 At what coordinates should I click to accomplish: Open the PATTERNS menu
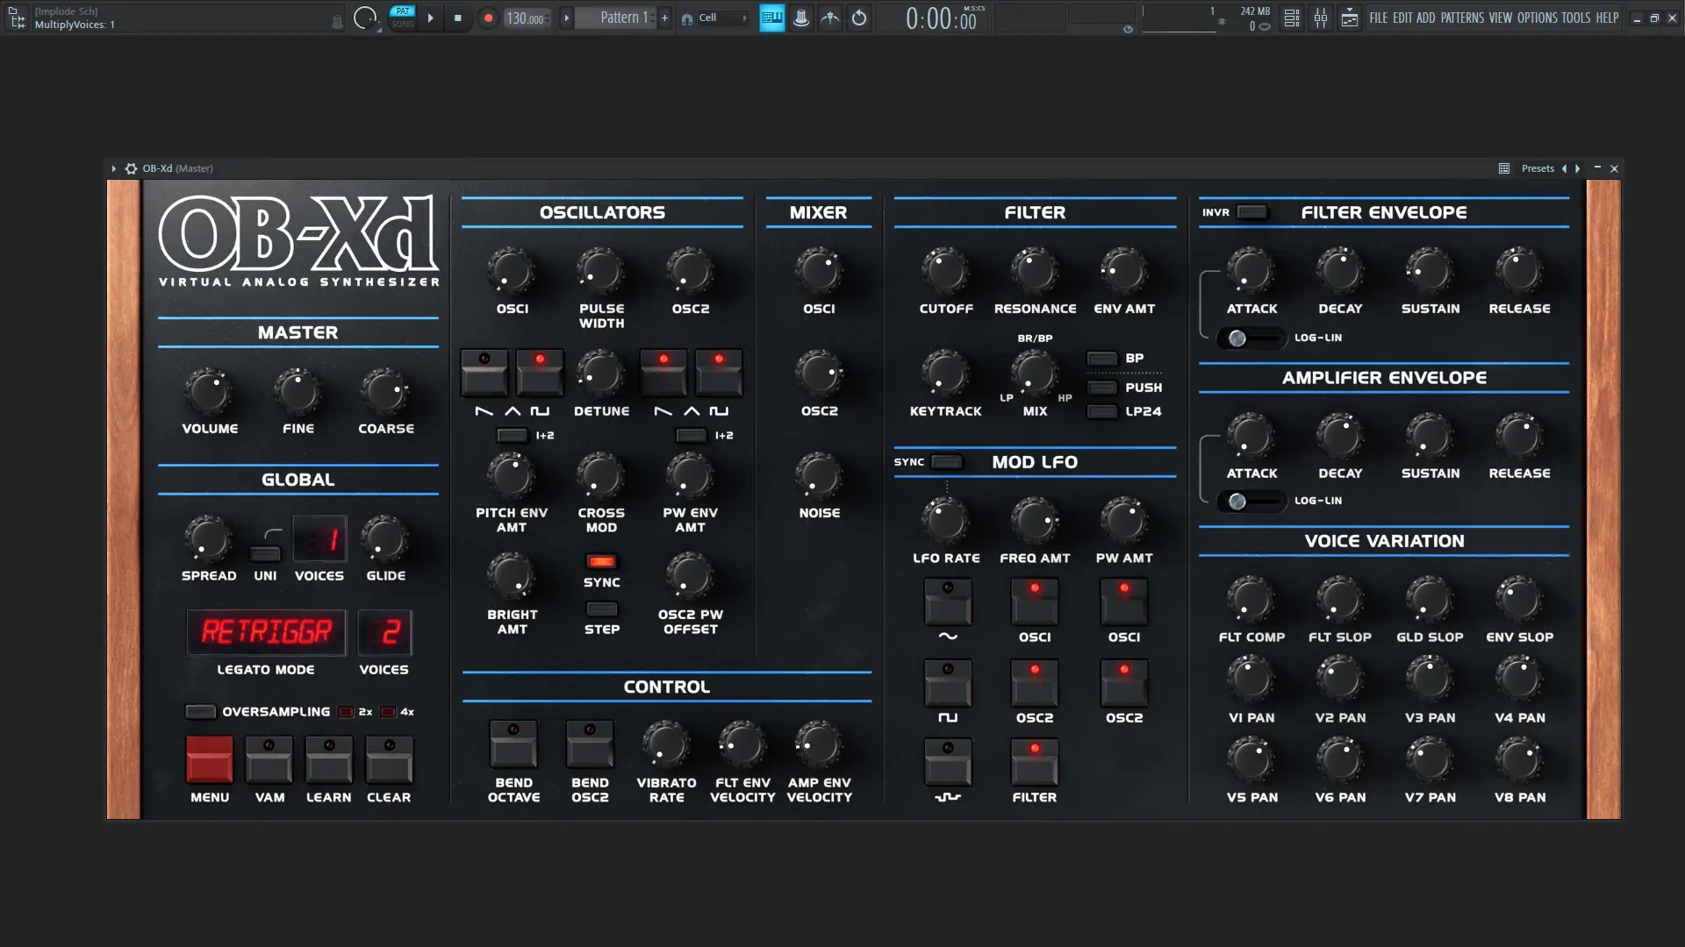(x=1462, y=18)
